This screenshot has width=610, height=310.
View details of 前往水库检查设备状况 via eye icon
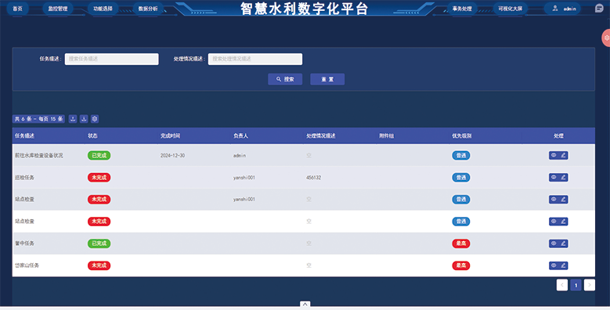pyautogui.click(x=554, y=155)
